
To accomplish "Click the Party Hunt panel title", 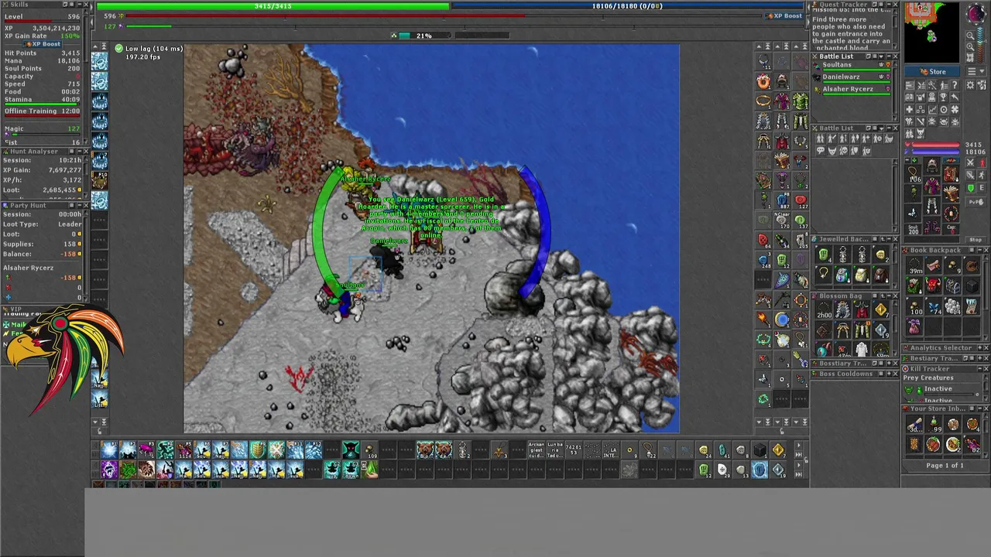I will click(28, 205).
